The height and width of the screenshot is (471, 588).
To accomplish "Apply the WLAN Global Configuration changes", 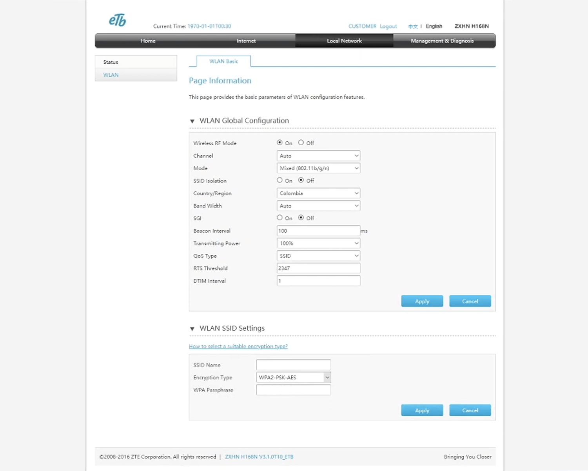I will pyautogui.click(x=422, y=301).
